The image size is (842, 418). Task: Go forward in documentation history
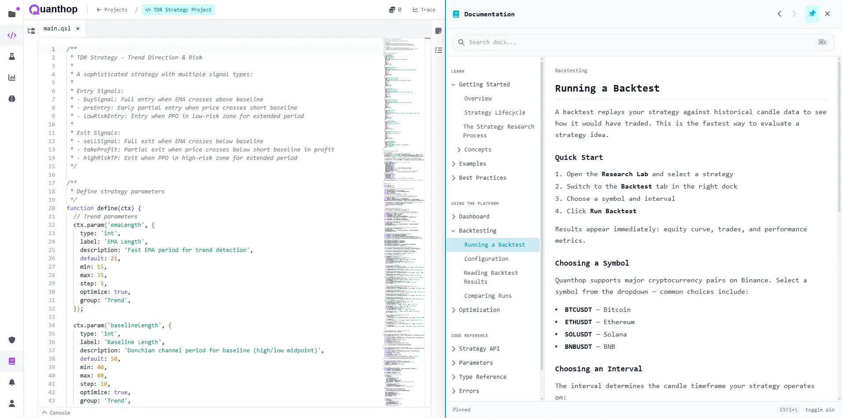(794, 14)
